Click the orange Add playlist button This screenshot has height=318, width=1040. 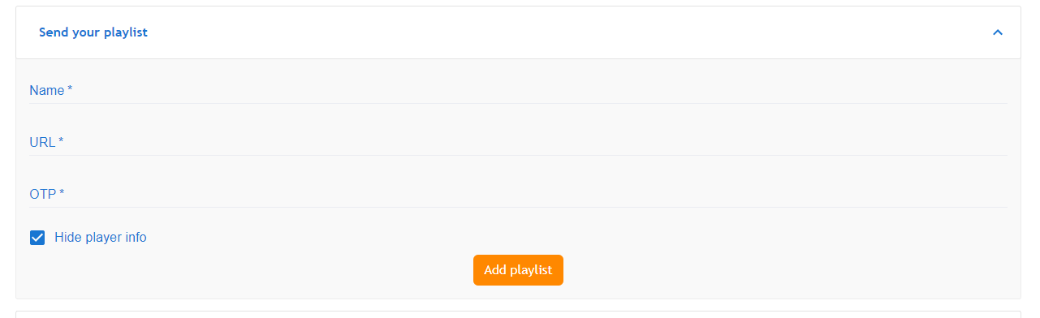click(518, 270)
